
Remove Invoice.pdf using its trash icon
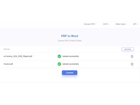click(x=132, y=64)
